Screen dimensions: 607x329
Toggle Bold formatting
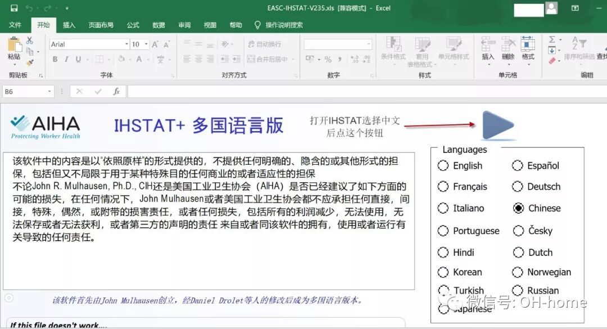click(x=55, y=59)
